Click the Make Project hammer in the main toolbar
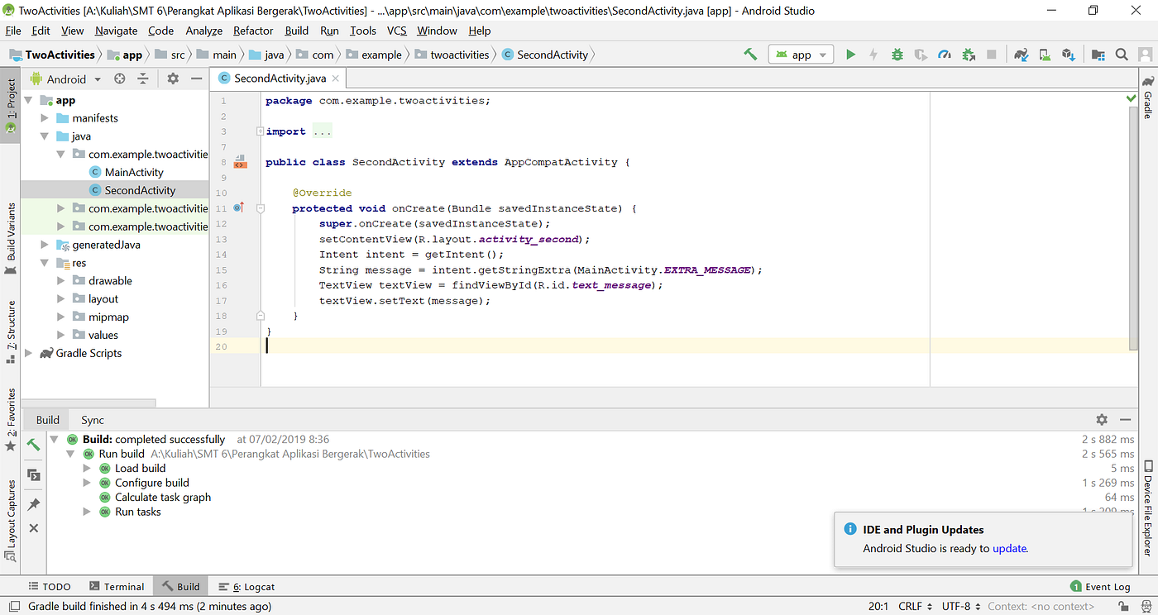Viewport: 1158px width, 615px height. (x=750, y=55)
